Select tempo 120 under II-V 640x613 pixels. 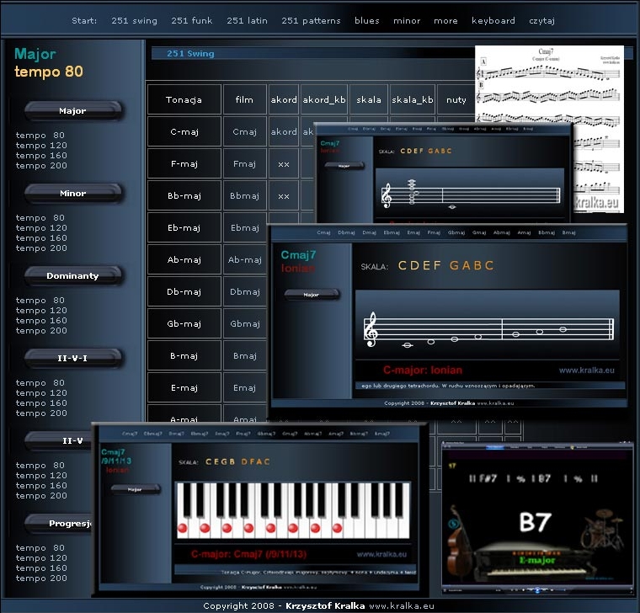(41, 476)
